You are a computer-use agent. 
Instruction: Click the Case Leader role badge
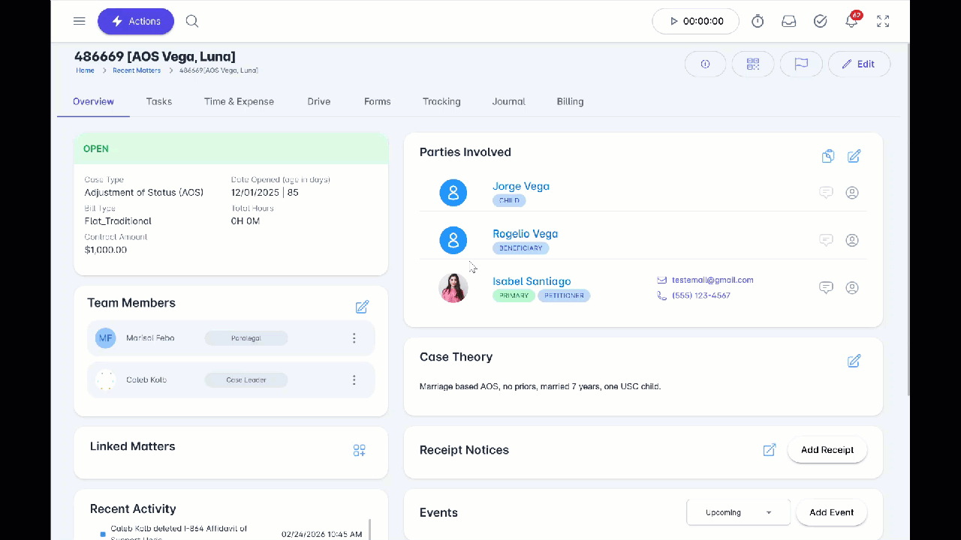(x=246, y=380)
